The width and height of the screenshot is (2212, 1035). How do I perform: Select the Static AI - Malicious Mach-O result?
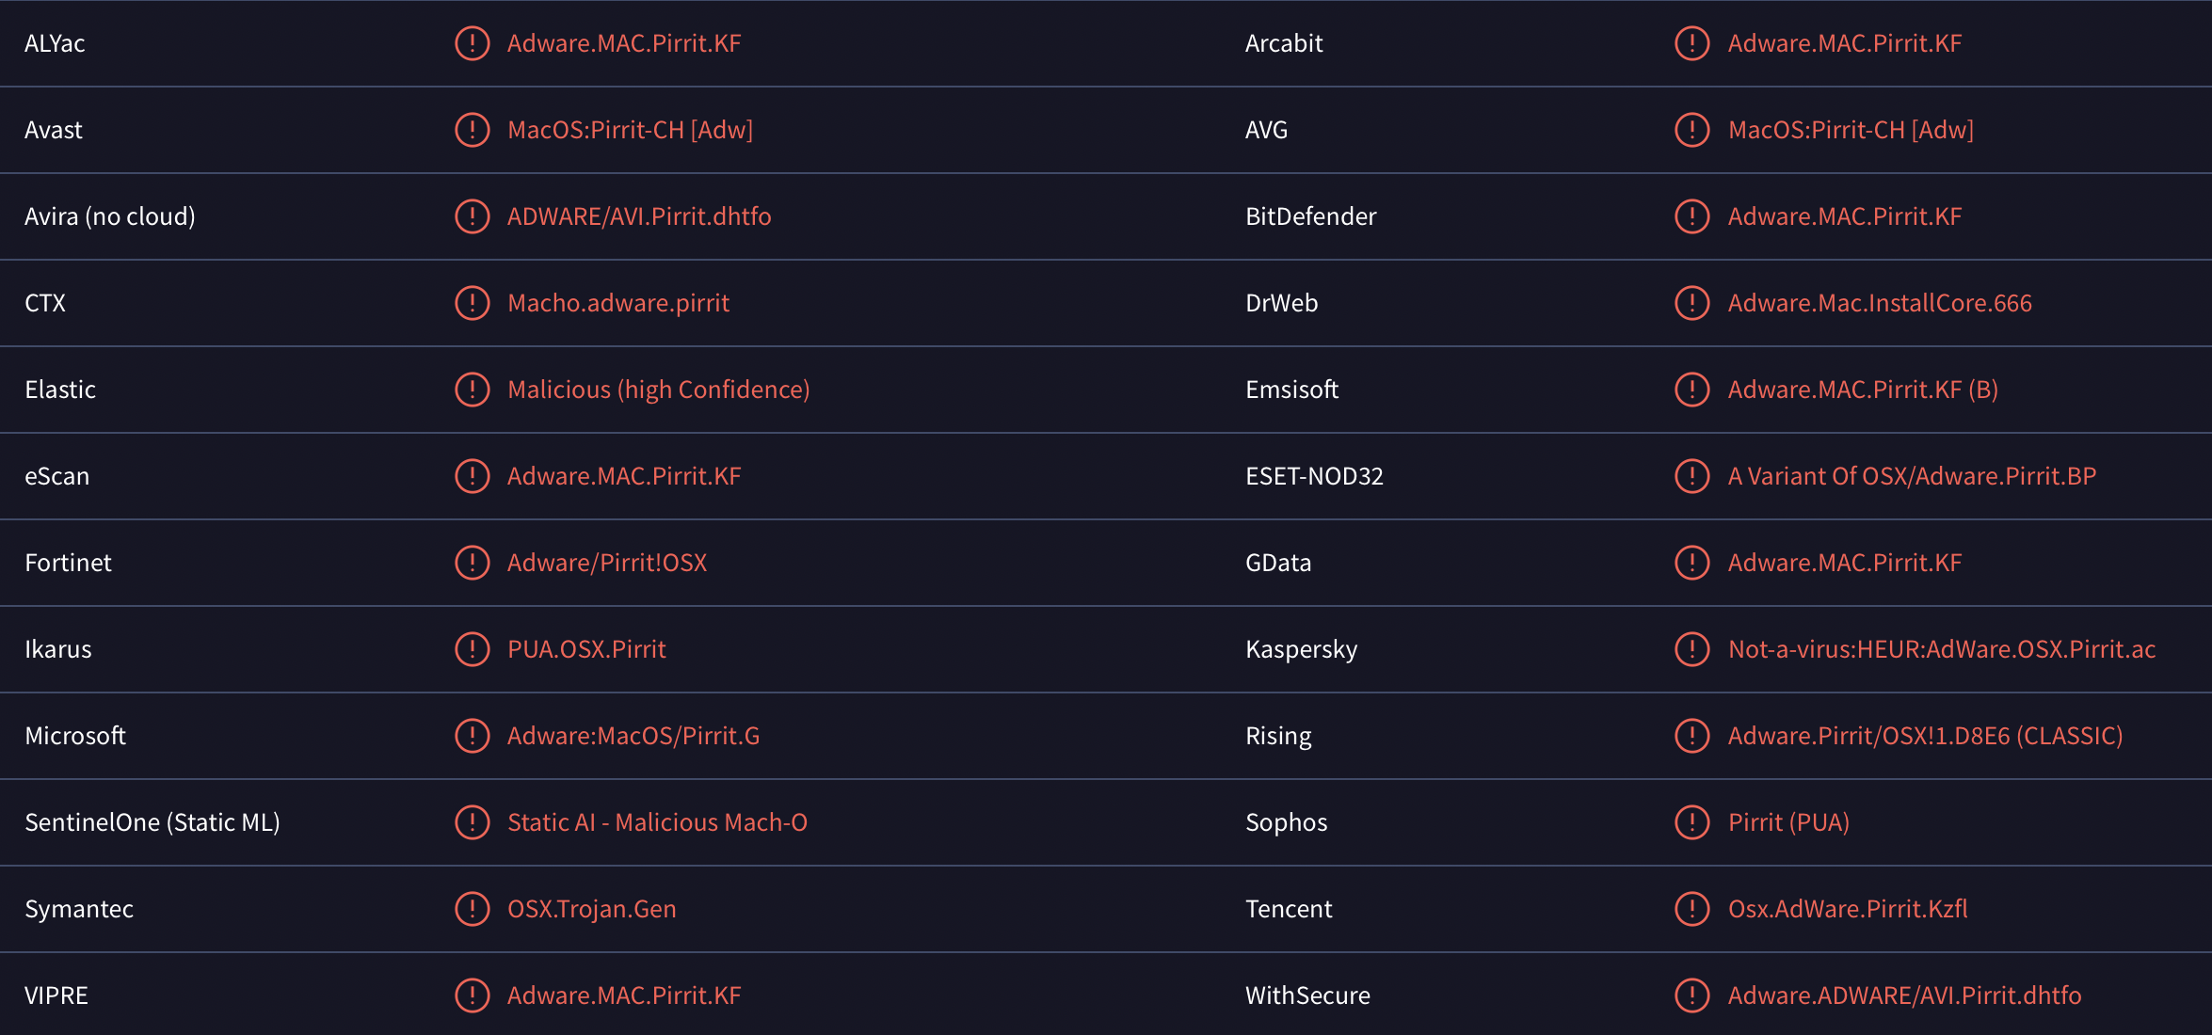(x=657, y=822)
